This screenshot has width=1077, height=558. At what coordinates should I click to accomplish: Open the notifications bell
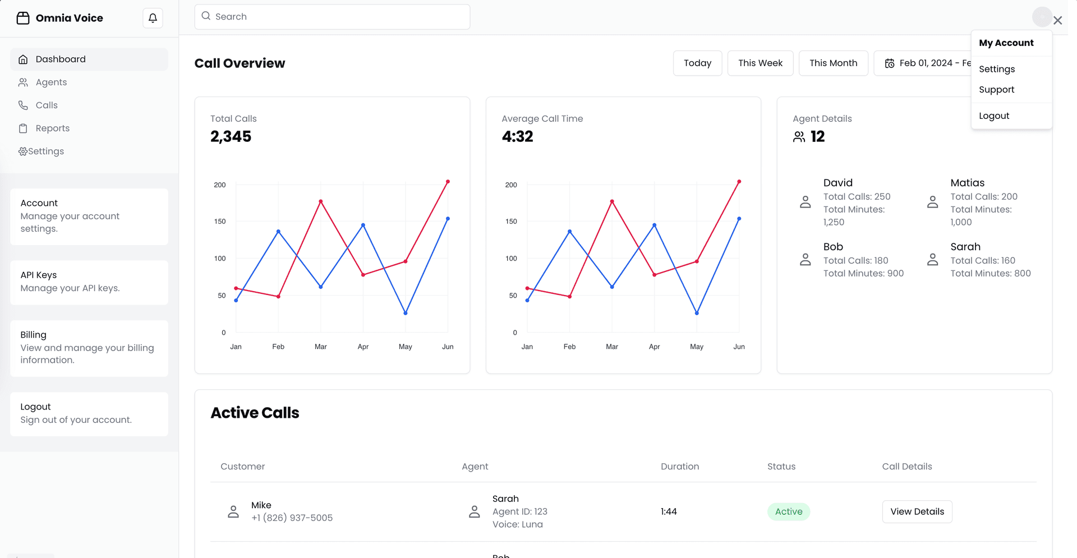click(153, 18)
